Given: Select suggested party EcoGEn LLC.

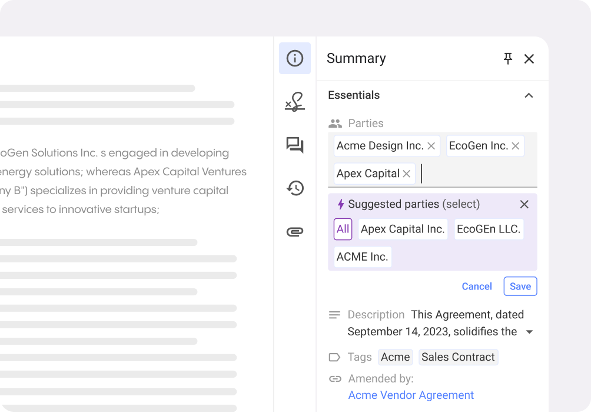Looking at the screenshot, I should [489, 229].
